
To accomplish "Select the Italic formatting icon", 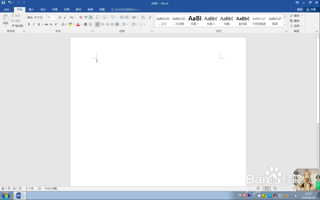I will click(x=34, y=24).
